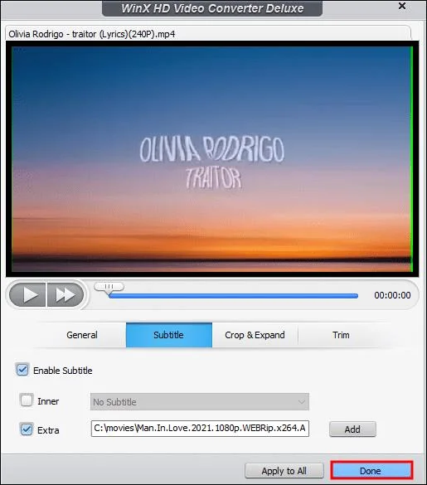This screenshot has width=427, height=485.
Task: Click the blue playback progress bar
Action: pyautogui.click(x=233, y=296)
